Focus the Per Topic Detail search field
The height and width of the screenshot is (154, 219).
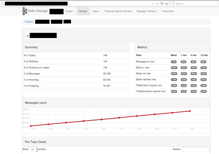(x=196, y=149)
